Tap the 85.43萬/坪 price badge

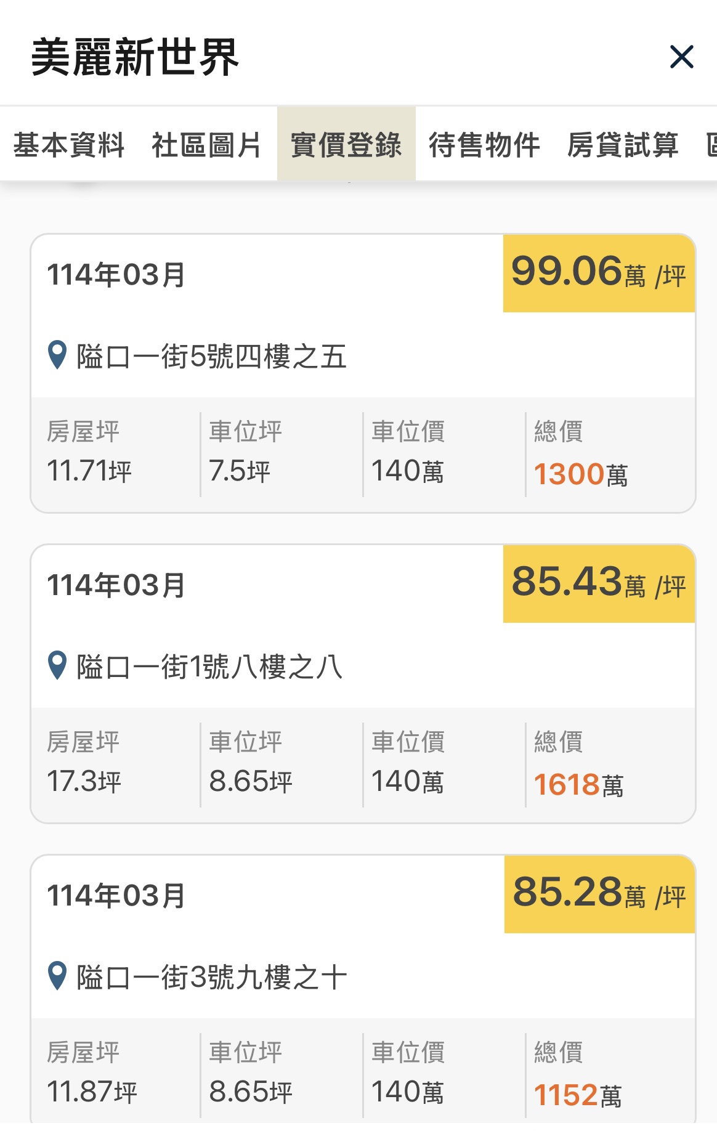tap(599, 584)
